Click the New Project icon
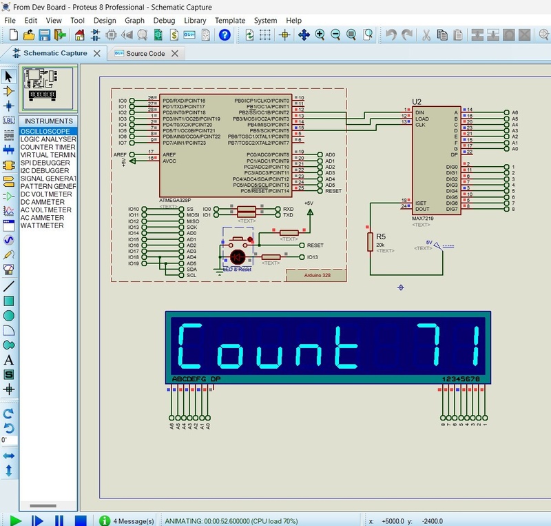The height and width of the screenshot is (526, 551). (13, 35)
